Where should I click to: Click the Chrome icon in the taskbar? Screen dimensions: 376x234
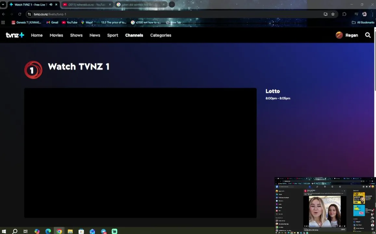pyautogui.click(x=59, y=231)
